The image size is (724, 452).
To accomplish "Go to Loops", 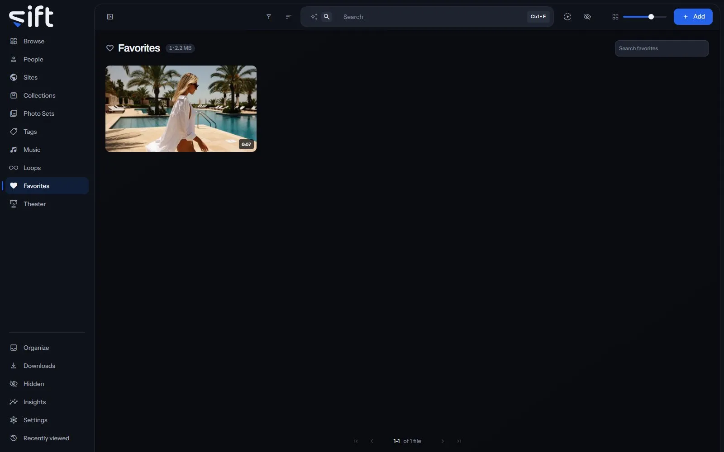I will 47,168.
